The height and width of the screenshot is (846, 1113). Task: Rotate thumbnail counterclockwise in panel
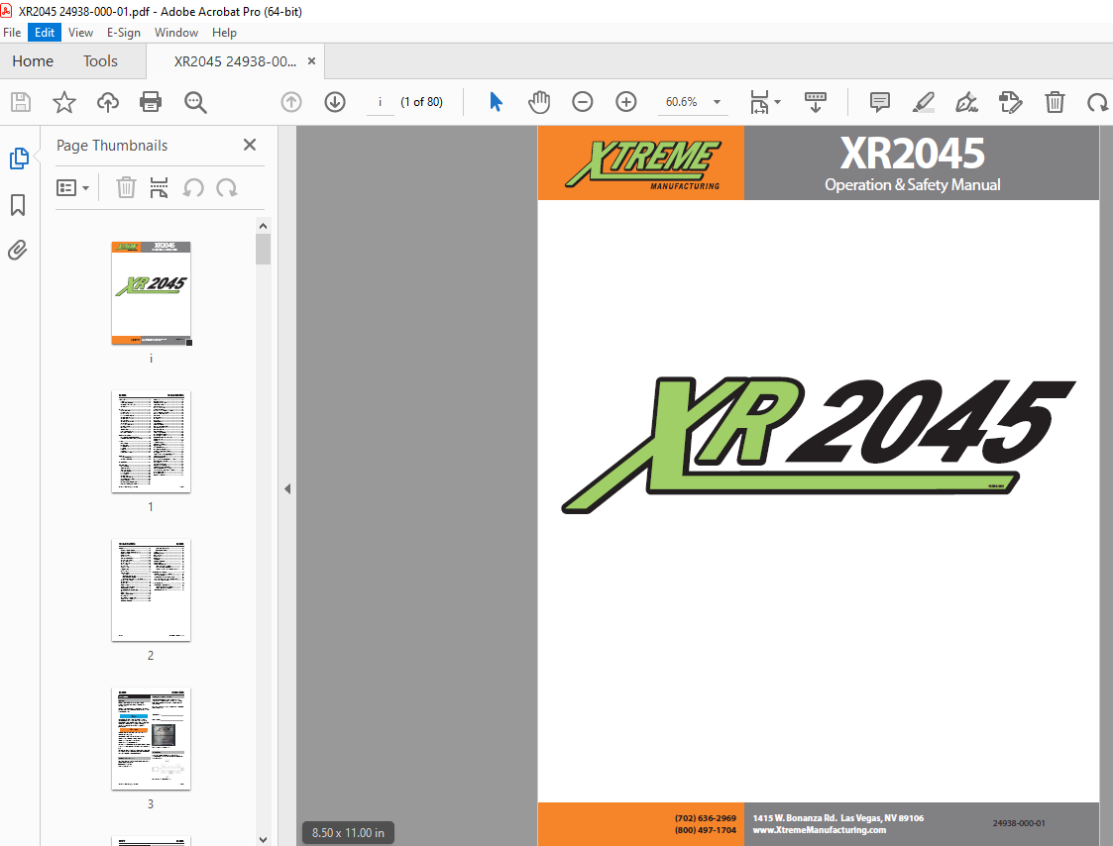click(193, 188)
